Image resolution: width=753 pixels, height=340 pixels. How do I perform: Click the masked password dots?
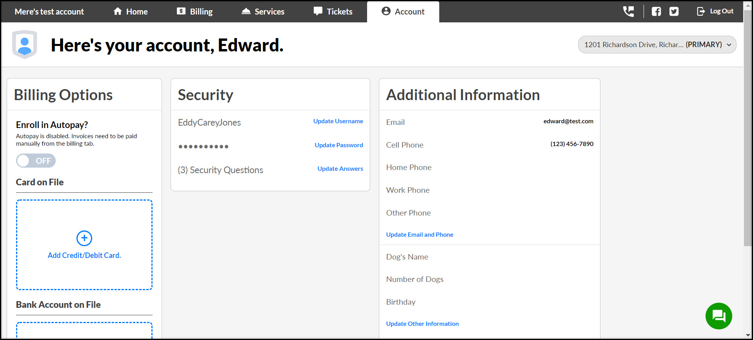pos(203,146)
